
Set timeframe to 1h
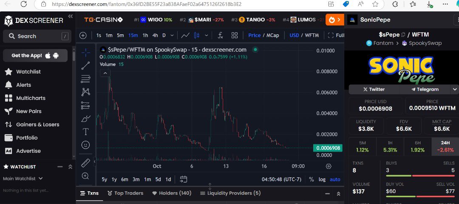coord(145,35)
